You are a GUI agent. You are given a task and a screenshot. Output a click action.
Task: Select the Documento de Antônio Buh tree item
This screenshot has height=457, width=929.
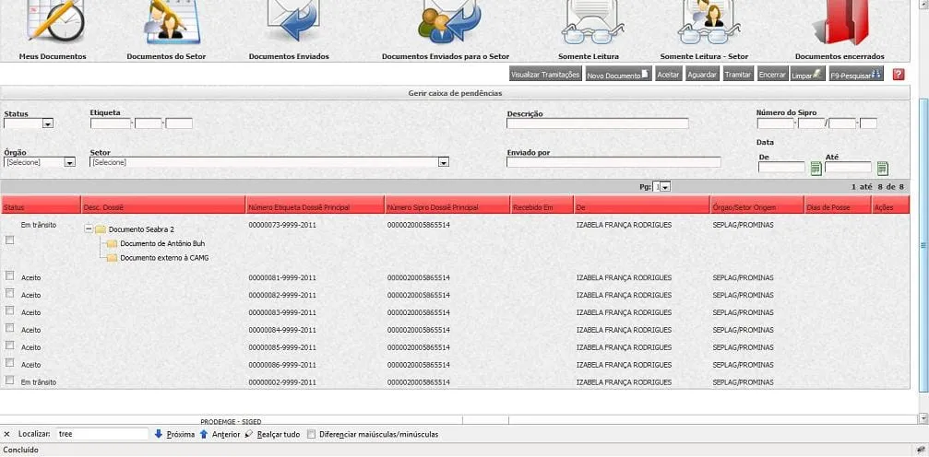click(x=162, y=243)
